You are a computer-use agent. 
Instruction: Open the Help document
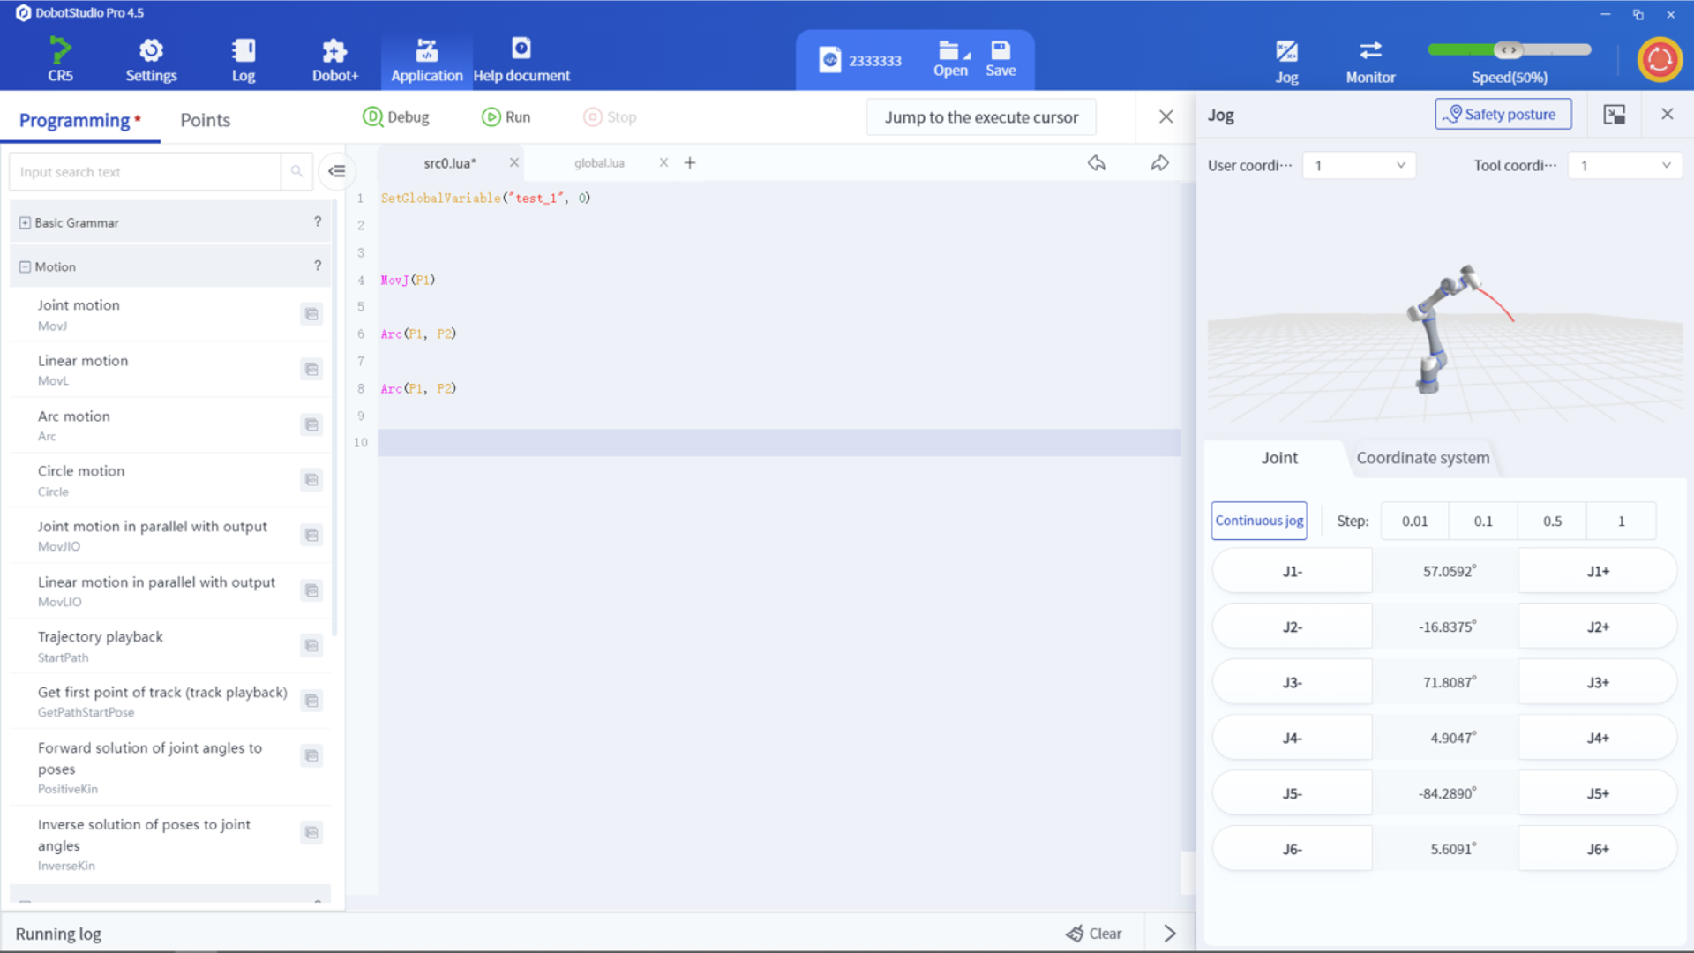click(x=521, y=58)
